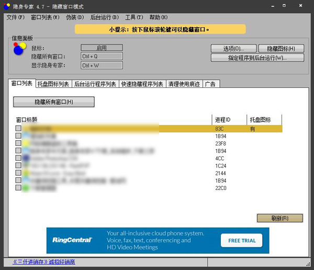Click process ID 4CC in list
Image resolution: width=314 pixels, height=270 pixels.
[x=220, y=159]
